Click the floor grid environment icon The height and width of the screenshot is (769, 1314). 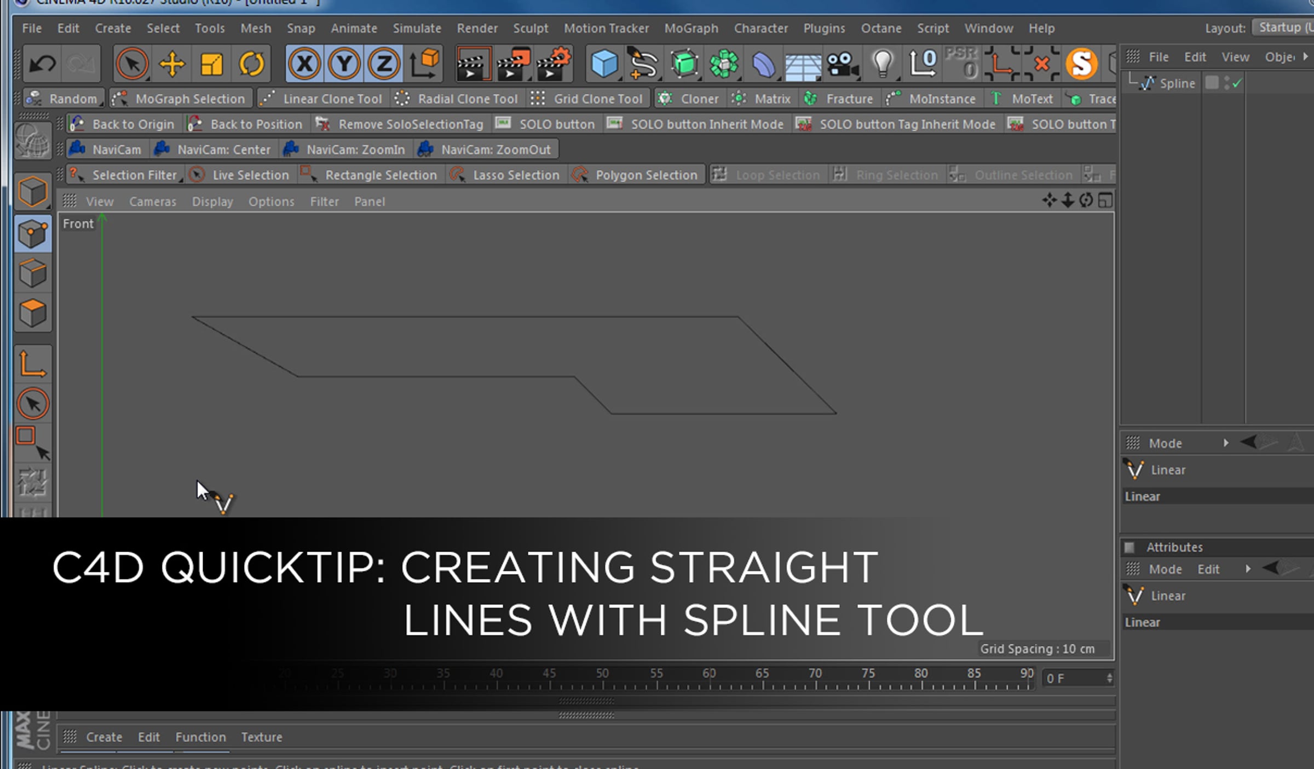803,67
